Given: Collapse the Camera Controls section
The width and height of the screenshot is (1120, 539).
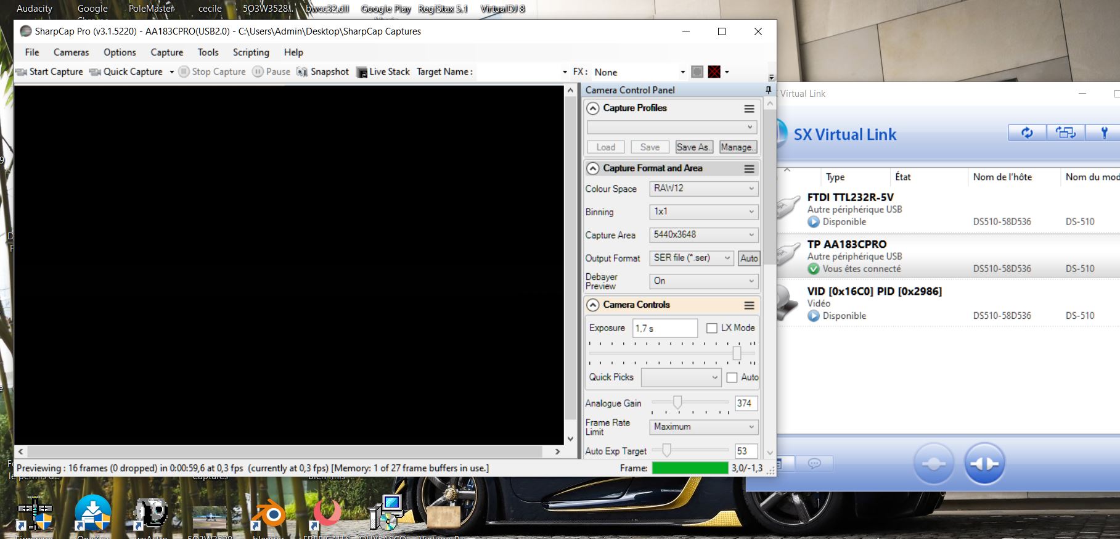Looking at the screenshot, I should tap(593, 305).
